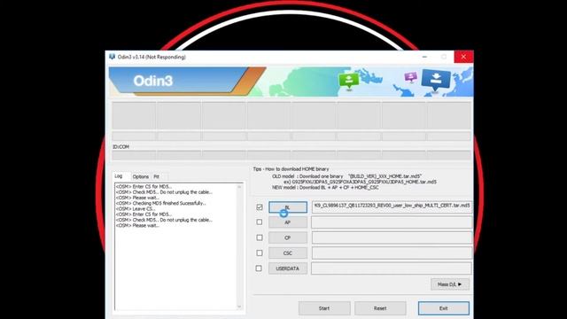Click the log scrollbar up arrow

pyautogui.click(x=239, y=187)
